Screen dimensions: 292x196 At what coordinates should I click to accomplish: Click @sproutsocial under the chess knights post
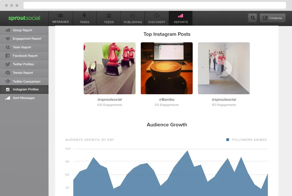coord(110,99)
